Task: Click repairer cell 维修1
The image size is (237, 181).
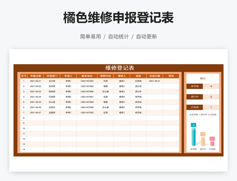Action: 122,81
